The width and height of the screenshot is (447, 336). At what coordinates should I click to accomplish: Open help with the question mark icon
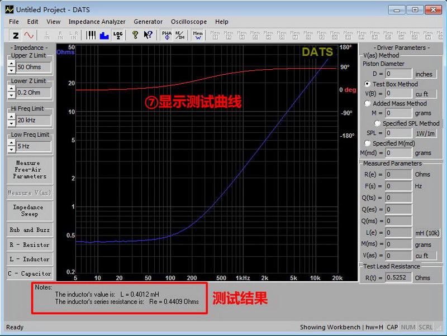[x=135, y=35]
